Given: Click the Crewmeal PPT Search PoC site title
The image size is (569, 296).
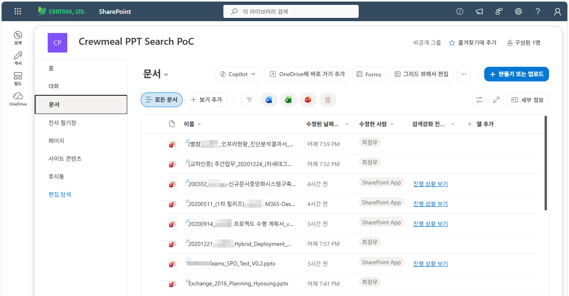Looking at the screenshot, I should coord(136,42).
